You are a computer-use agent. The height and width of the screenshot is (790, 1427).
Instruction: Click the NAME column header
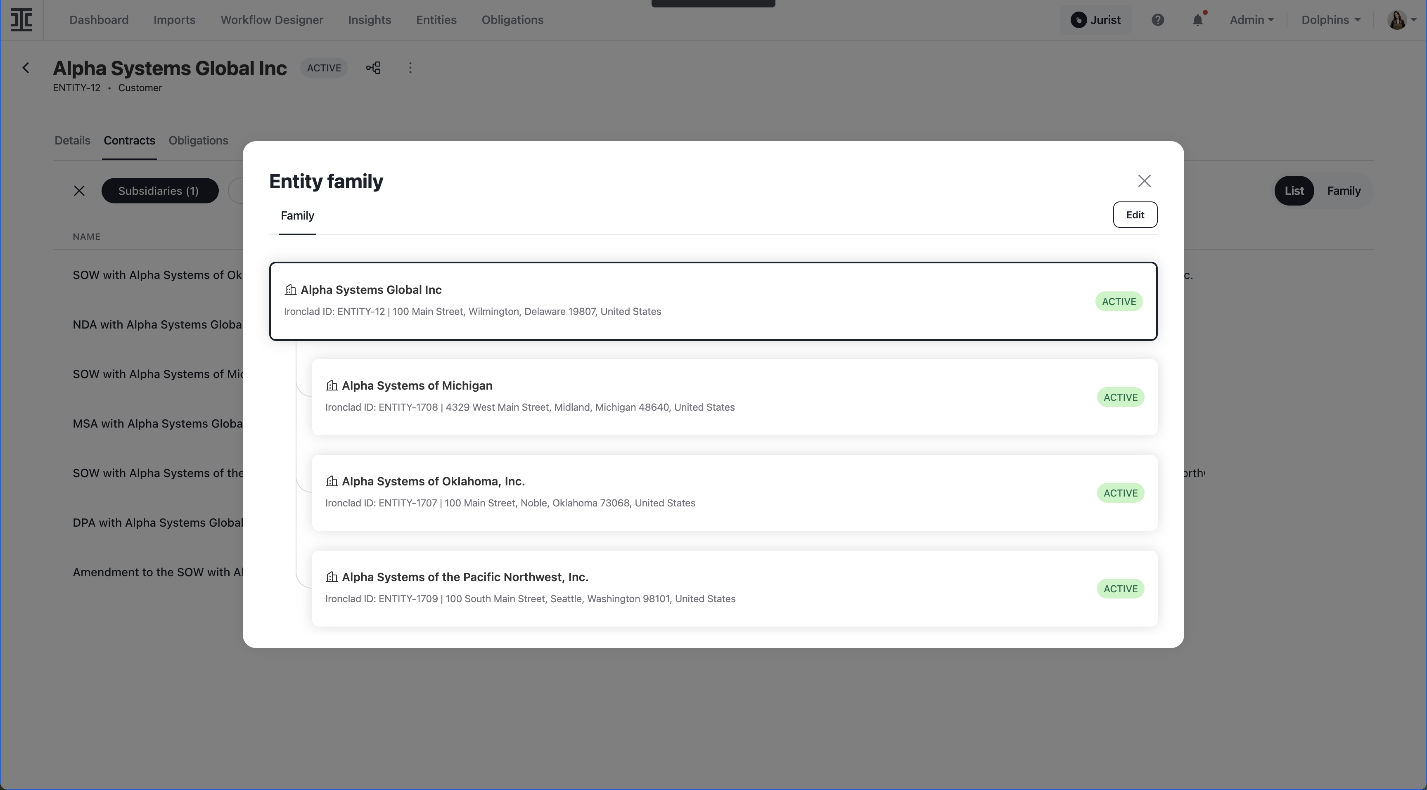[x=86, y=237]
